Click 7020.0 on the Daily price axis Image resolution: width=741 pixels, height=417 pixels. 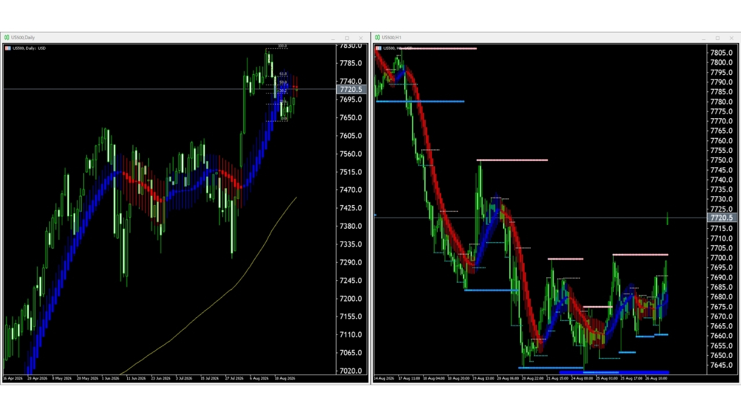click(x=351, y=371)
